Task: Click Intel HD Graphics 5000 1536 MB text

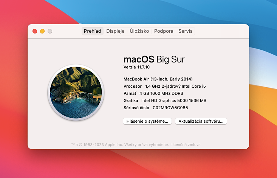Action: click(174, 100)
